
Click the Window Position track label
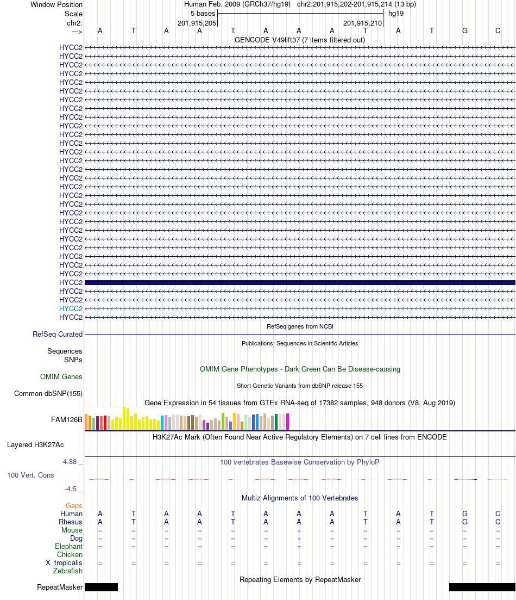point(56,4)
